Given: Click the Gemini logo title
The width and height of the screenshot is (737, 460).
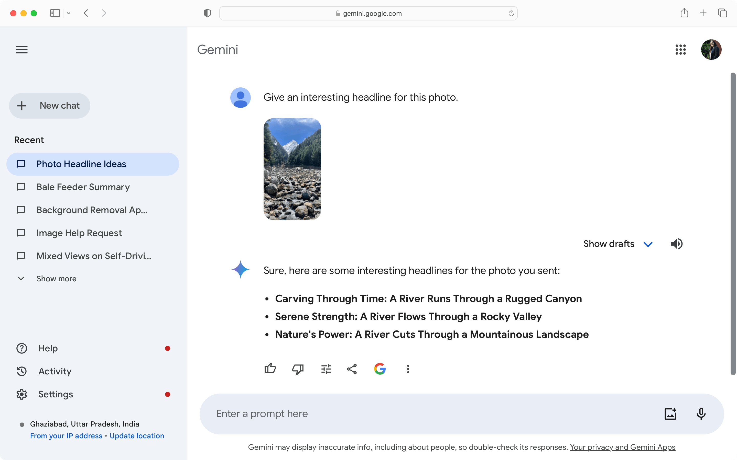Looking at the screenshot, I should (x=218, y=50).
